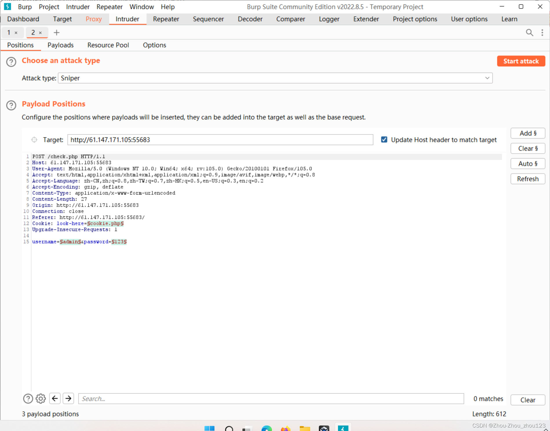Switch to the Extender tab
Viewport: 550px width, 431px height.
coord(366,19)
